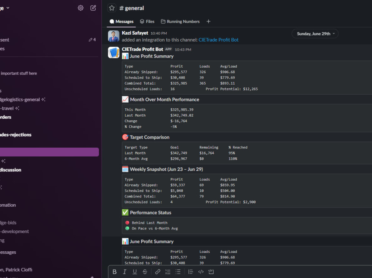372x278 pixels.
Task: Click the CIETrade Profit Bot sender name
Action: 142,49
